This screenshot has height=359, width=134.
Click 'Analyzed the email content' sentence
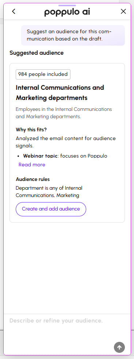tap(66, 142)
